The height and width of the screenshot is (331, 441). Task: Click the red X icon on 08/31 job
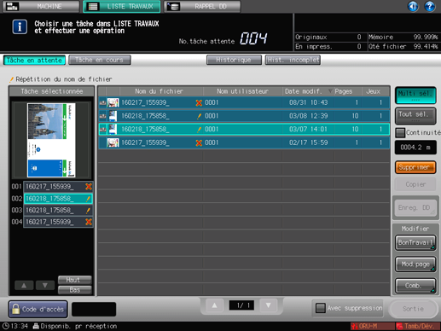click(199, 102)
